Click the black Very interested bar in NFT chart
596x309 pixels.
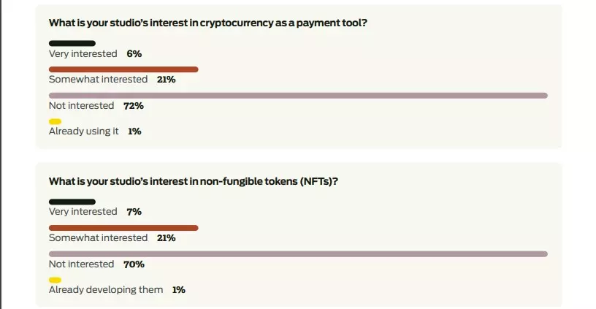72,202
